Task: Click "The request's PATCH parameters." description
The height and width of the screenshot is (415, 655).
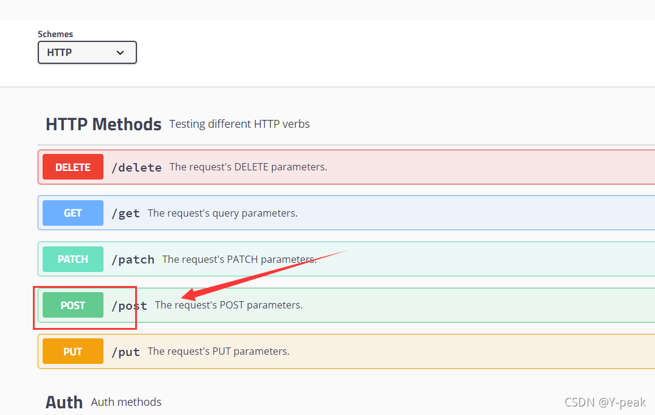Action: tap(239, 259)
